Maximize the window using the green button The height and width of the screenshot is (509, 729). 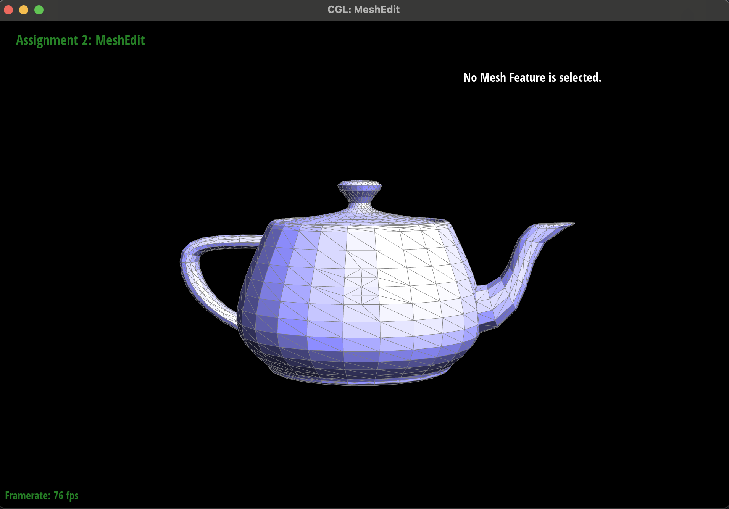[39, 10]
